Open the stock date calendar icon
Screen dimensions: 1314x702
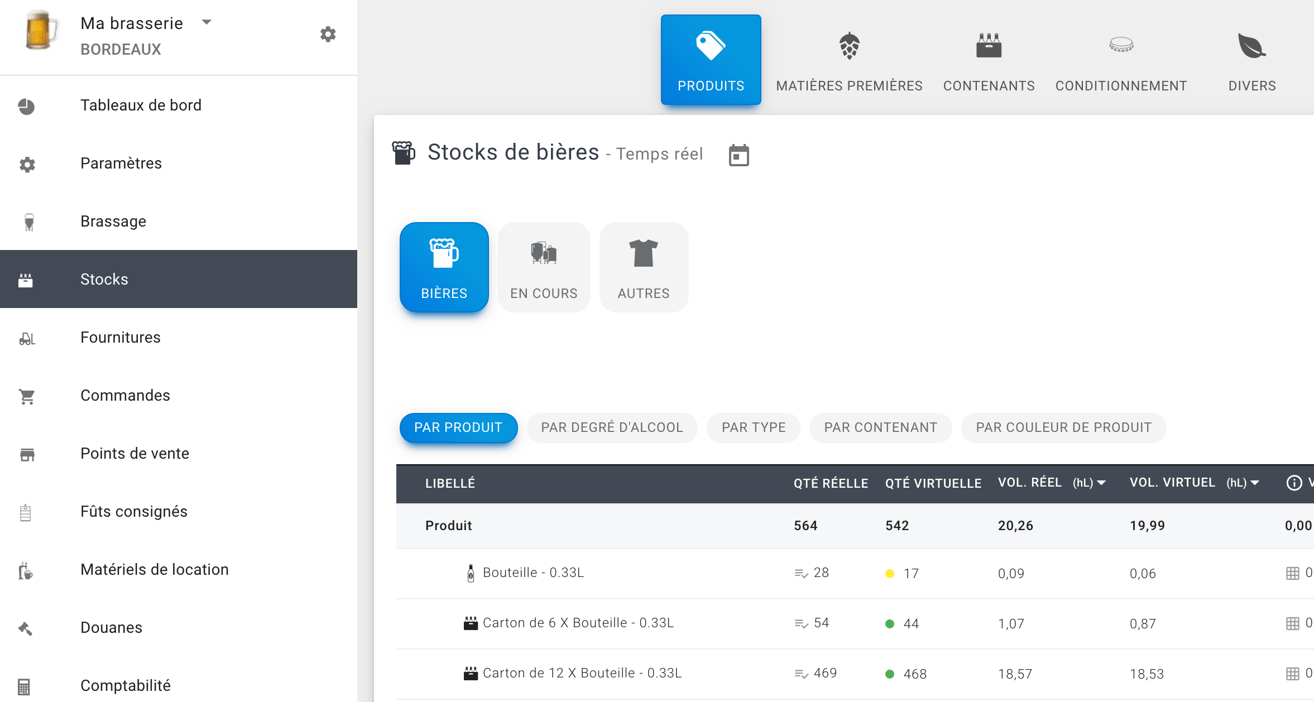(x=738, y=155)
